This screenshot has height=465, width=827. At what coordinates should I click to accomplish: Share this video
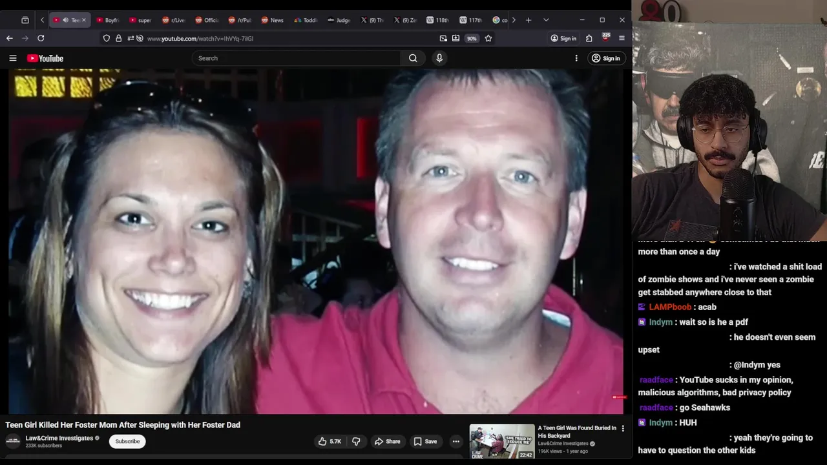[x=388, y=442]
